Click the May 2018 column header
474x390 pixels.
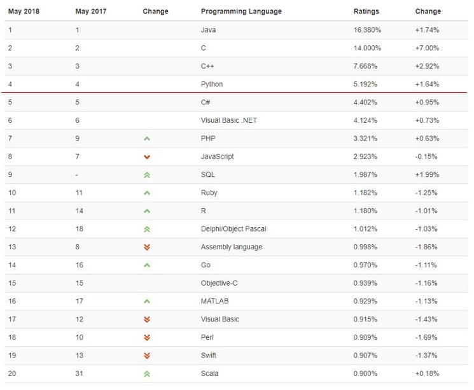[24, 11]
